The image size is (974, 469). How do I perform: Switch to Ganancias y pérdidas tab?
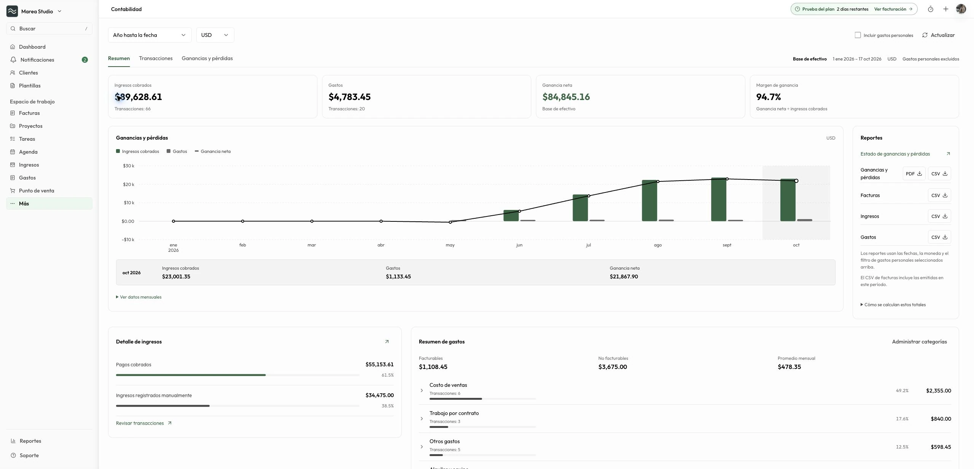(207, 58)
